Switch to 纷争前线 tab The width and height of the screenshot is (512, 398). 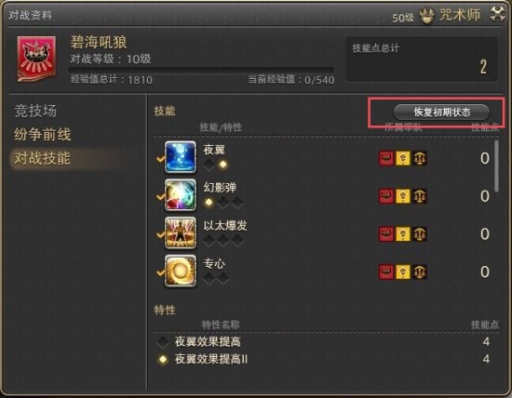click(43, 135)
